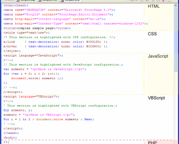The height and width of the screenshot is (144, 179).
Task: Click the somestr = "<p>Here is VBScript" line
Action: pos(39,115)
